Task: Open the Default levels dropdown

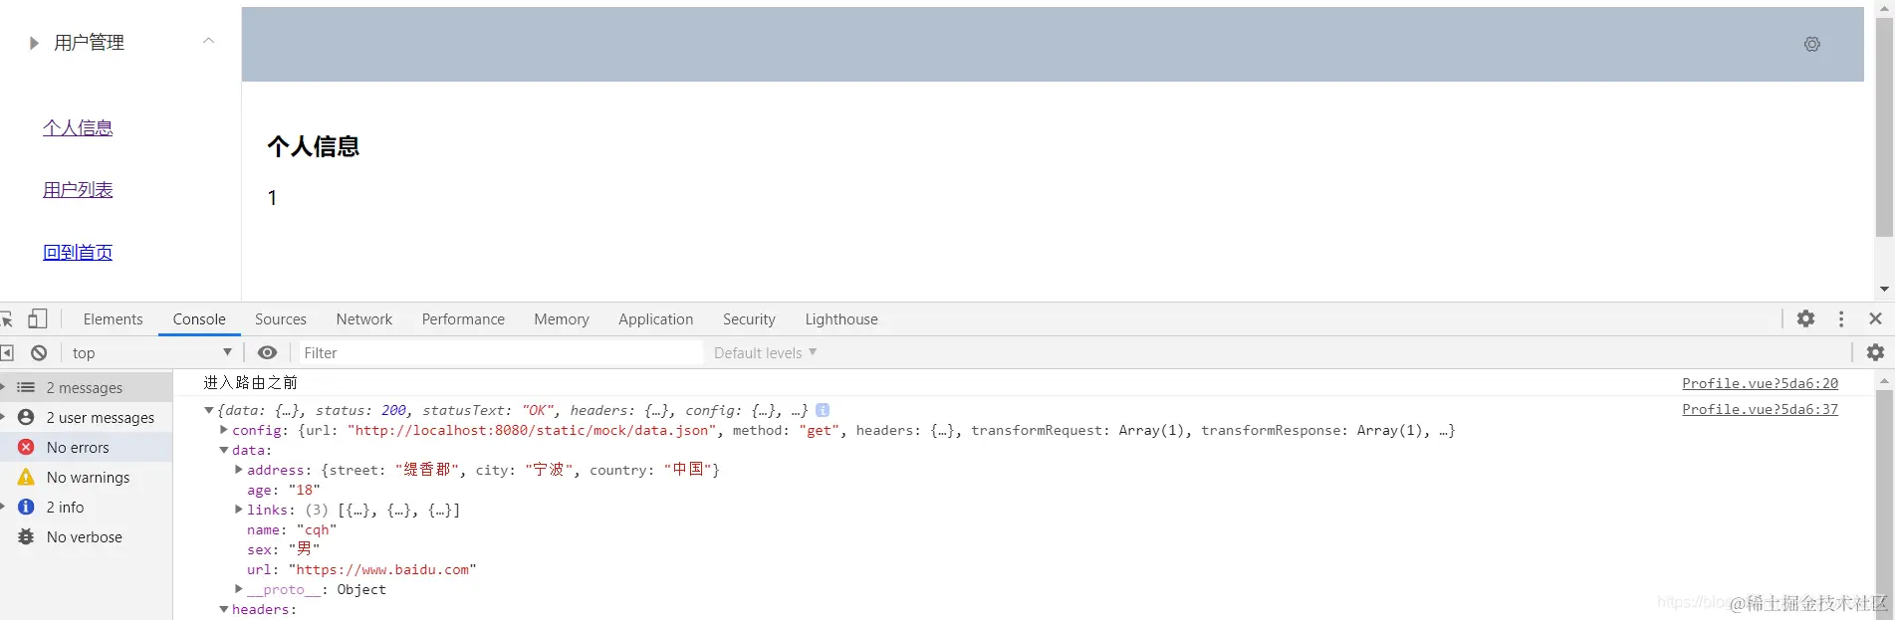Action: (765, 352)
